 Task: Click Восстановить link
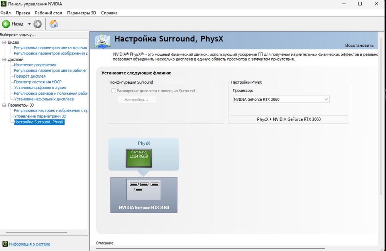[359, 45]
